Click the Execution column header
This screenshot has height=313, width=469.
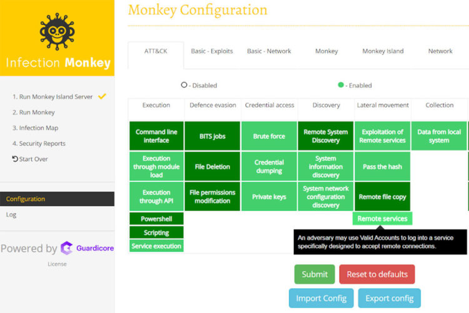156,105
